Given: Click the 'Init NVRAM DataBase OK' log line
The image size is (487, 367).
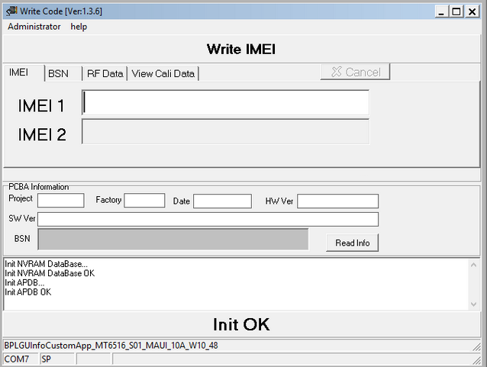Looking at the screenshot, I should 50,273.
